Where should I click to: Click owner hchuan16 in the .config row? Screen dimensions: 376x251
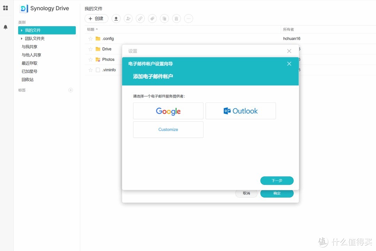292,39
